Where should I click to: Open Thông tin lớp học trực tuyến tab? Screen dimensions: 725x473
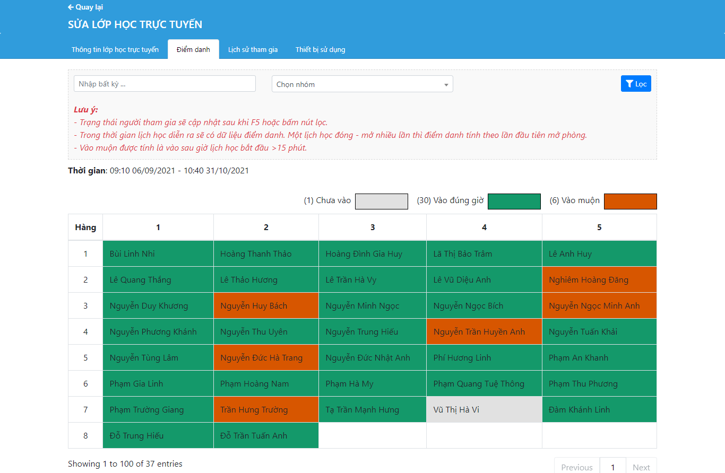pyautogui.click(x=115, y=50)
